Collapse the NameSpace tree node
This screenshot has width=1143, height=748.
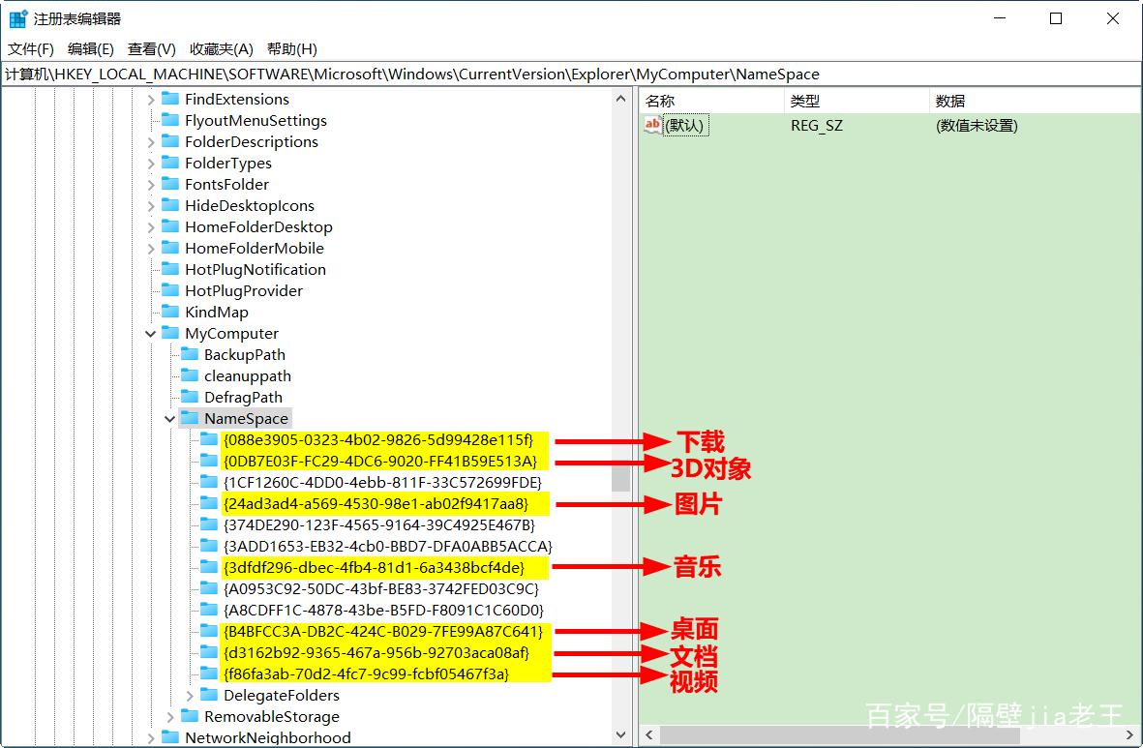[x=170, y=419]
